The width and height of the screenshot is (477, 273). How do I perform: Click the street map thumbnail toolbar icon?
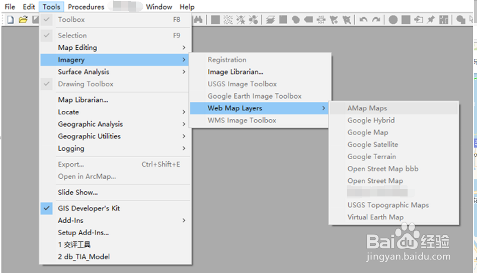tap(444, 20)
